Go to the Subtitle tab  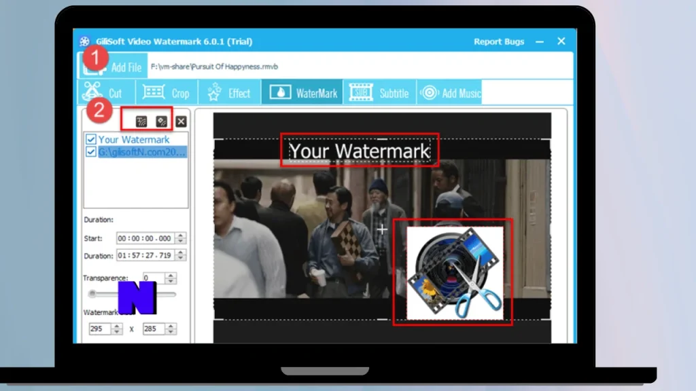coord(379,92)
